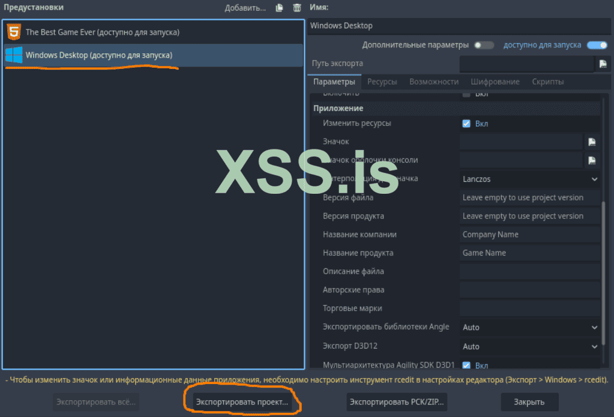Click the Версия файла input field

click(530, 198)
